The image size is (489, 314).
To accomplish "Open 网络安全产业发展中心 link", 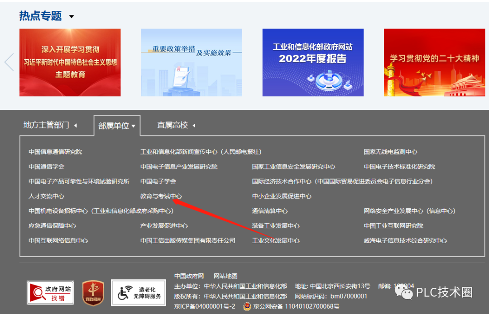I will [x=410, y=211].
